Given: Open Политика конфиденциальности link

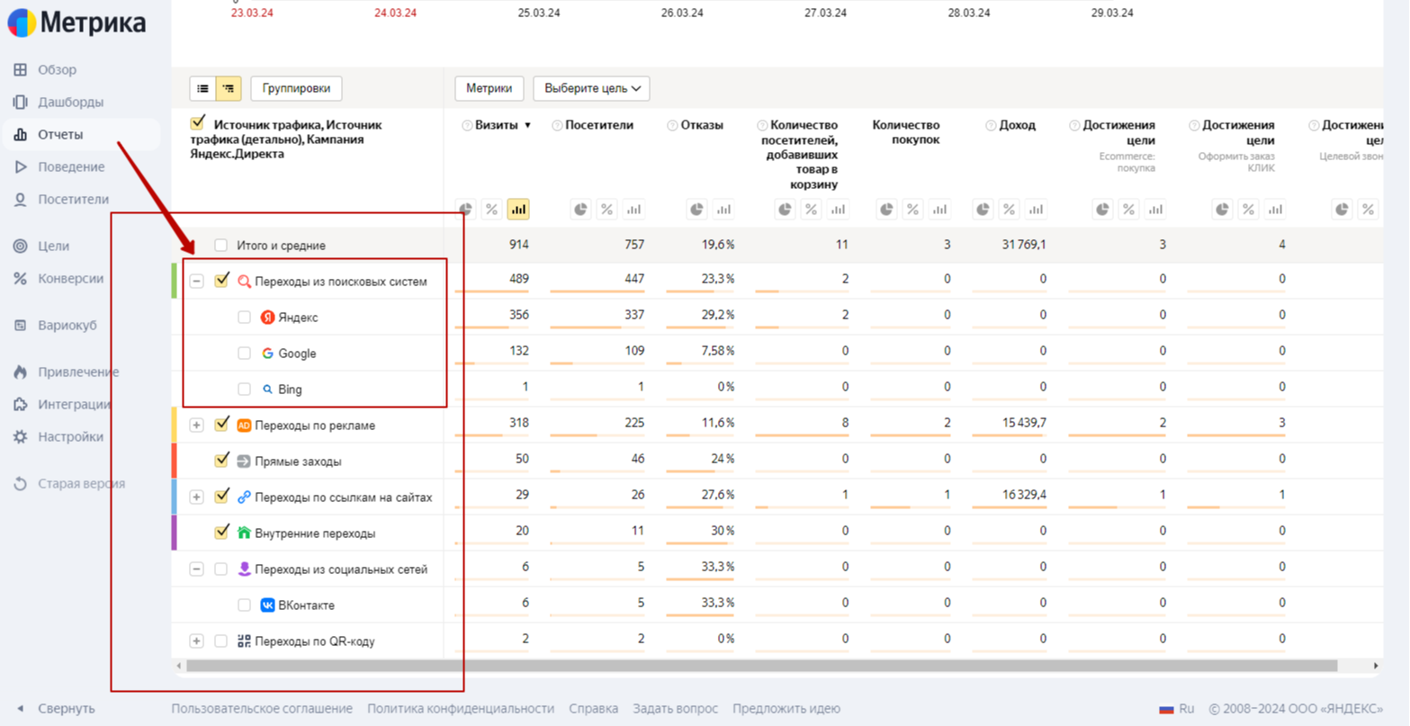Looking at the screenshot, I should [461, 709].
